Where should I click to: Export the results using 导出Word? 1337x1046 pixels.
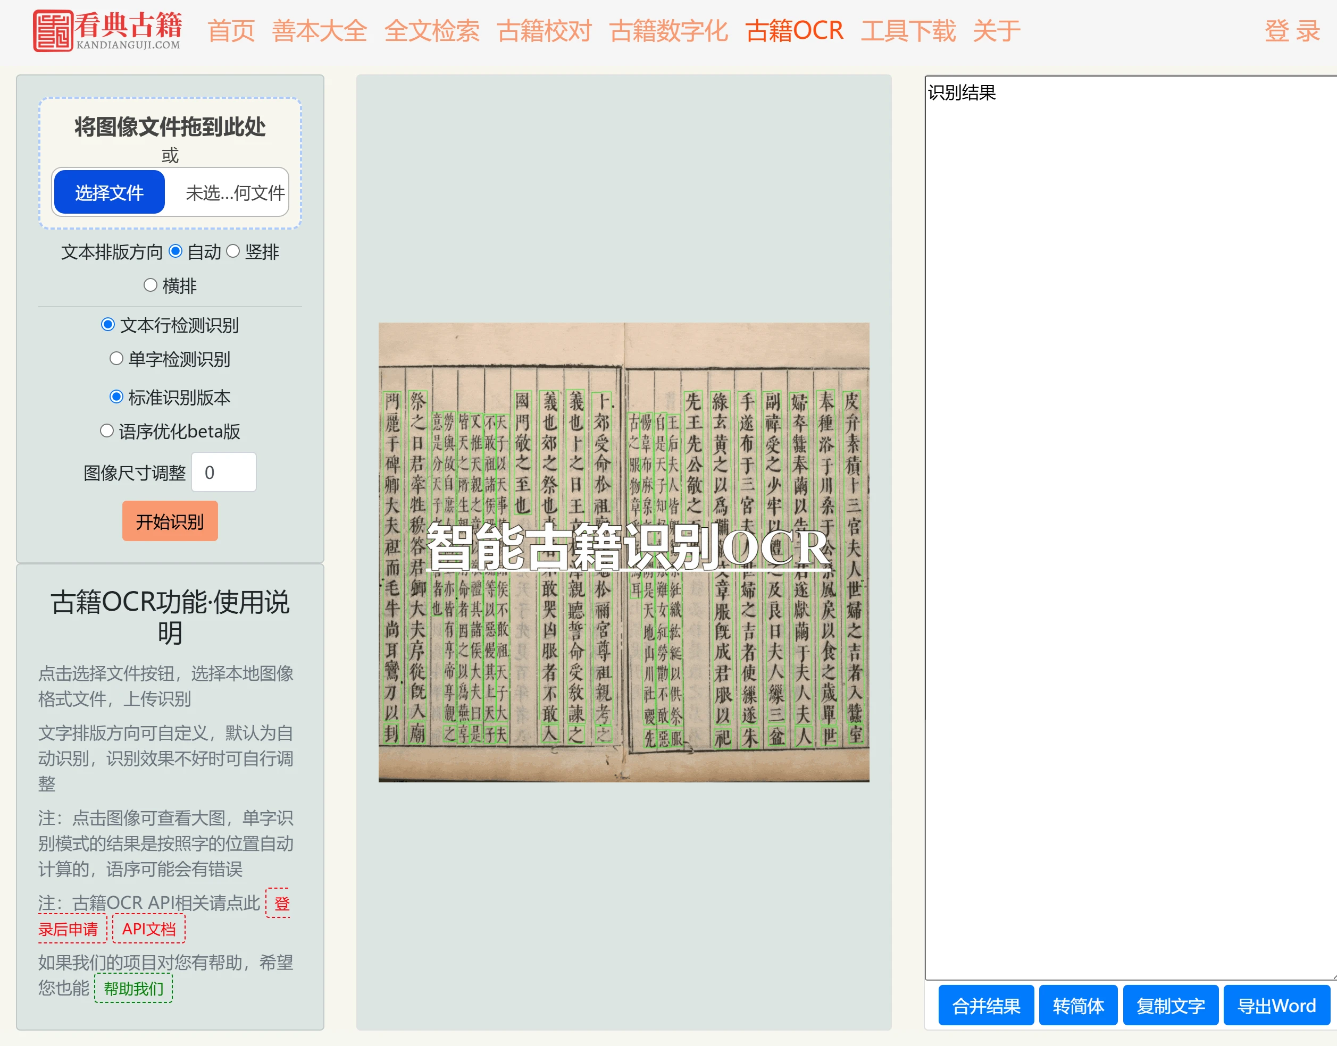(1276, 1006)
